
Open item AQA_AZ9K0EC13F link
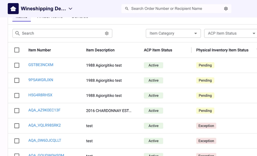point(44,110)
